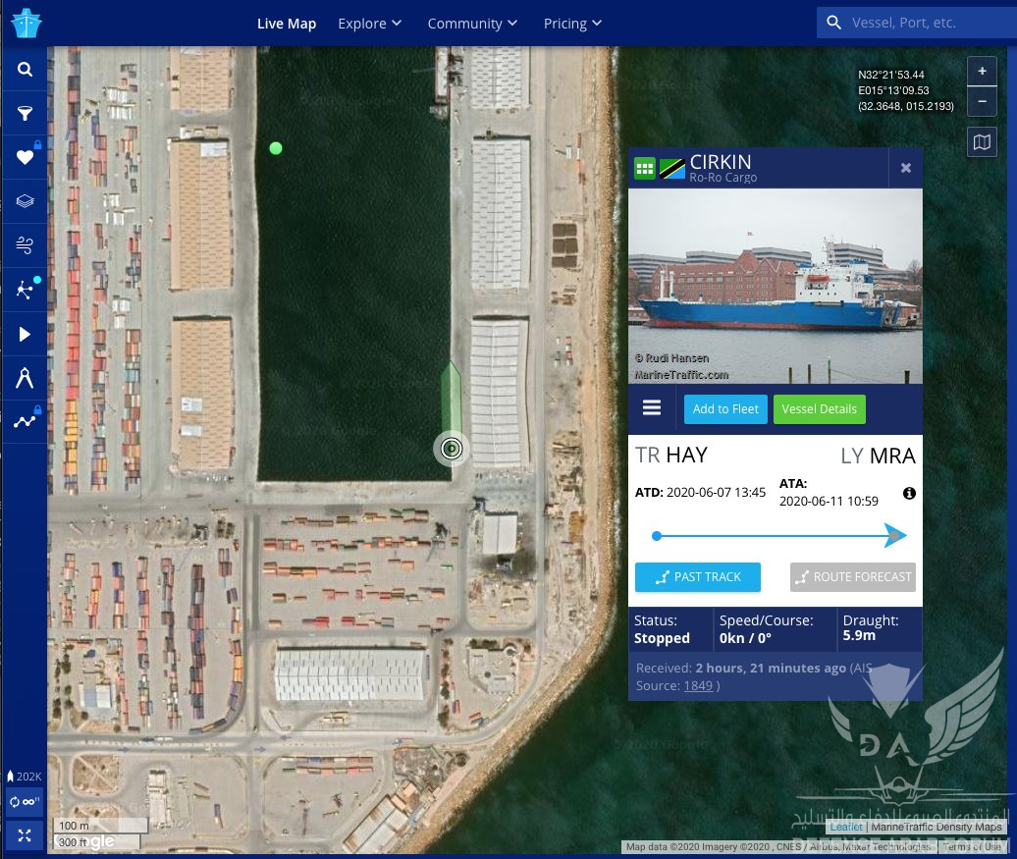The image size is (1017, 859).
Task: Open My Fleets heart icon
Action: (x=25, y=157)
